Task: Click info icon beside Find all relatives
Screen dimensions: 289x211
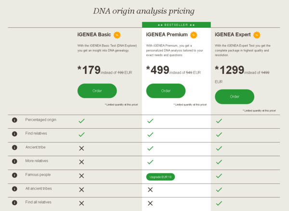Action: 14,203
